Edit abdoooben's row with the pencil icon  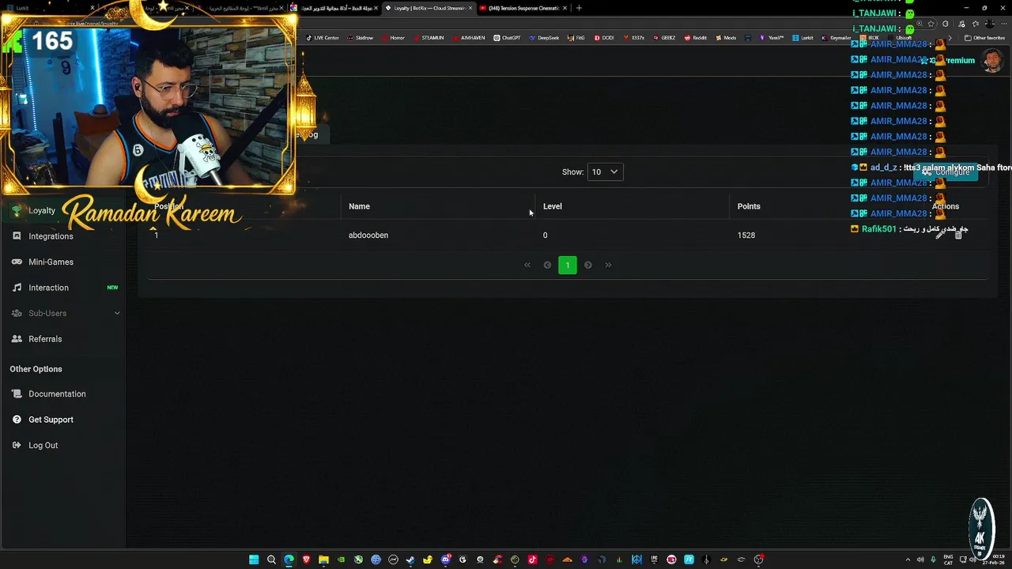pos(941,235)
